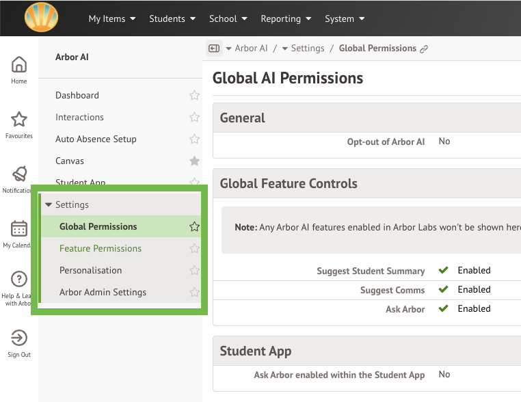The width and height of the screenshot is (521, 402).
Task: Open Notifications bell icon
Action: [x=19, y=175]
